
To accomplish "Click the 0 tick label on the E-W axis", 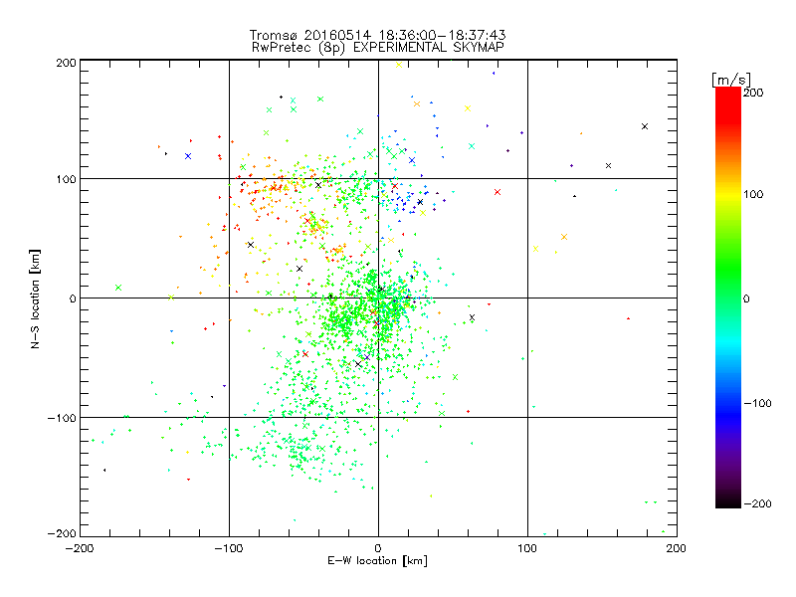I will 378,548.
